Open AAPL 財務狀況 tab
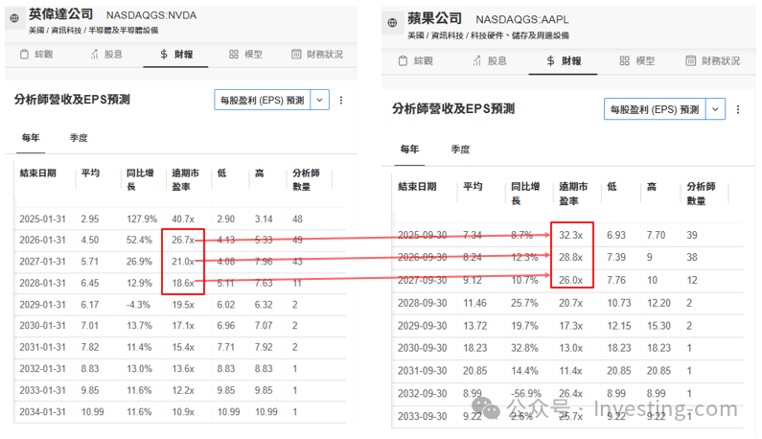The image size is (762, 439). click(713, 60)
